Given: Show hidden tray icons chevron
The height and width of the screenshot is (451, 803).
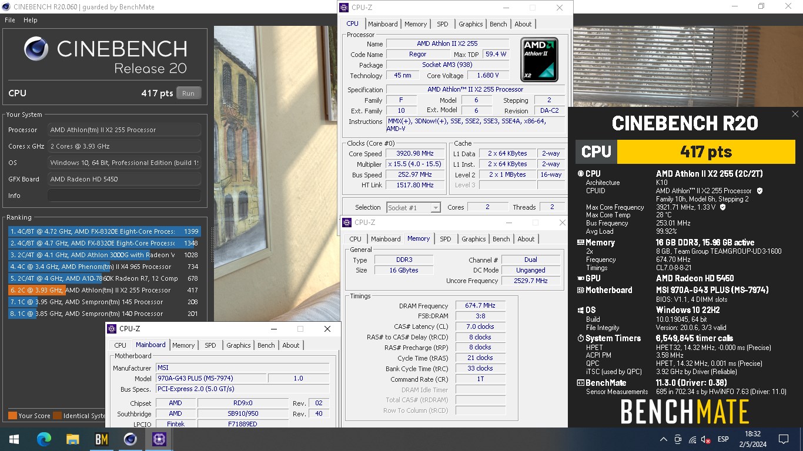Looking at the screenshot, I should tap(664, 439).
